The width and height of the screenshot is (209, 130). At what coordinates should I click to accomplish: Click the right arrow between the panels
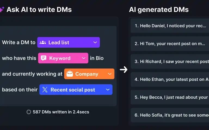124,70
